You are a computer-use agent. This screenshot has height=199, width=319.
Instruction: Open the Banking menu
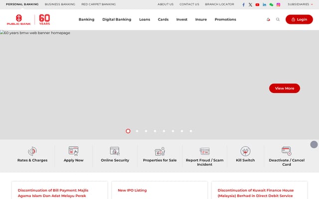coord(86,19)
